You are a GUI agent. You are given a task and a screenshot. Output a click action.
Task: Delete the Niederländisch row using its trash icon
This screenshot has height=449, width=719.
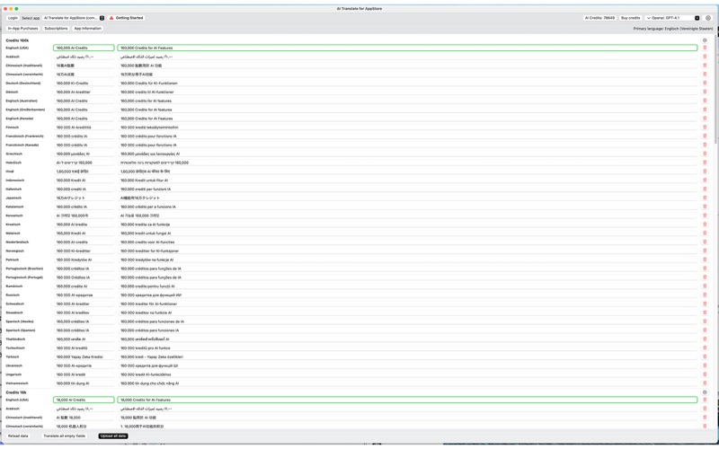705,242
